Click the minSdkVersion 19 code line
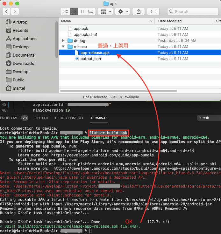Screen dimensions: 221x234 [51, 110]
